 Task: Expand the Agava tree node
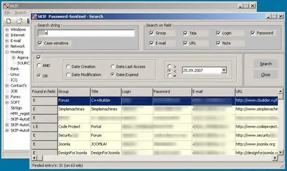click(13, 58)
